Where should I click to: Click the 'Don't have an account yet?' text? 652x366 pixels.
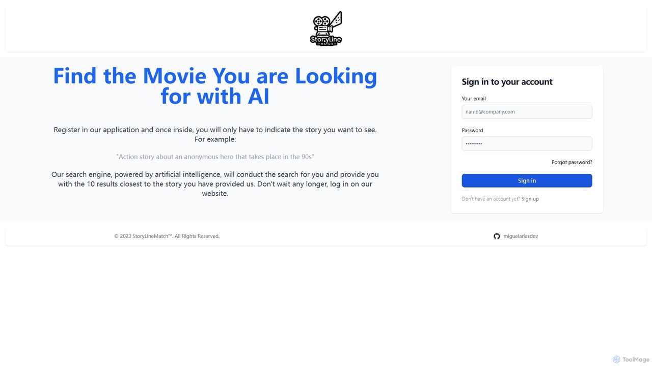coord(491,199)
